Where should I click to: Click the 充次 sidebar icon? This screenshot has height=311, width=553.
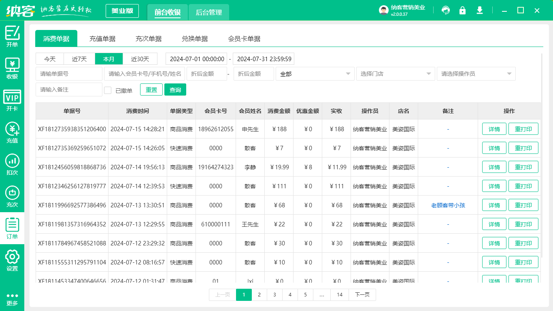click(x=12, y=196)
